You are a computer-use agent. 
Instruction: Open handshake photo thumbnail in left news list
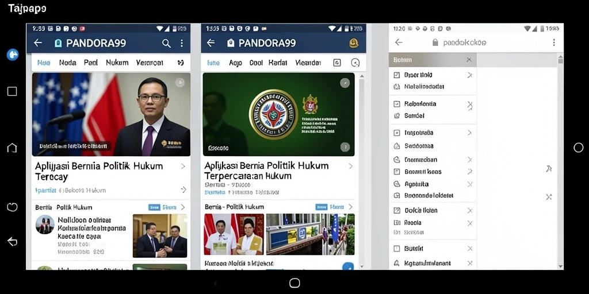coord(160,236)
